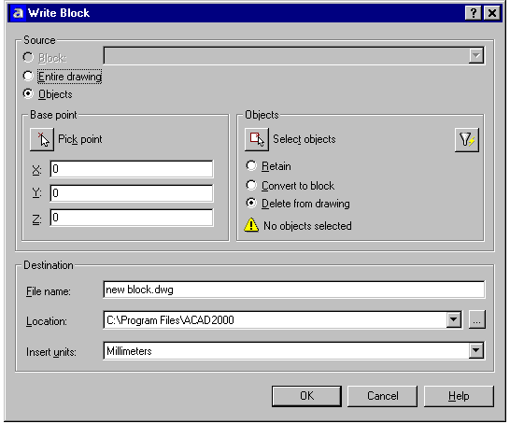Click the Pick point cursor icon
Image resolution: width=510 pixels, height=424 pixels.
42,139
